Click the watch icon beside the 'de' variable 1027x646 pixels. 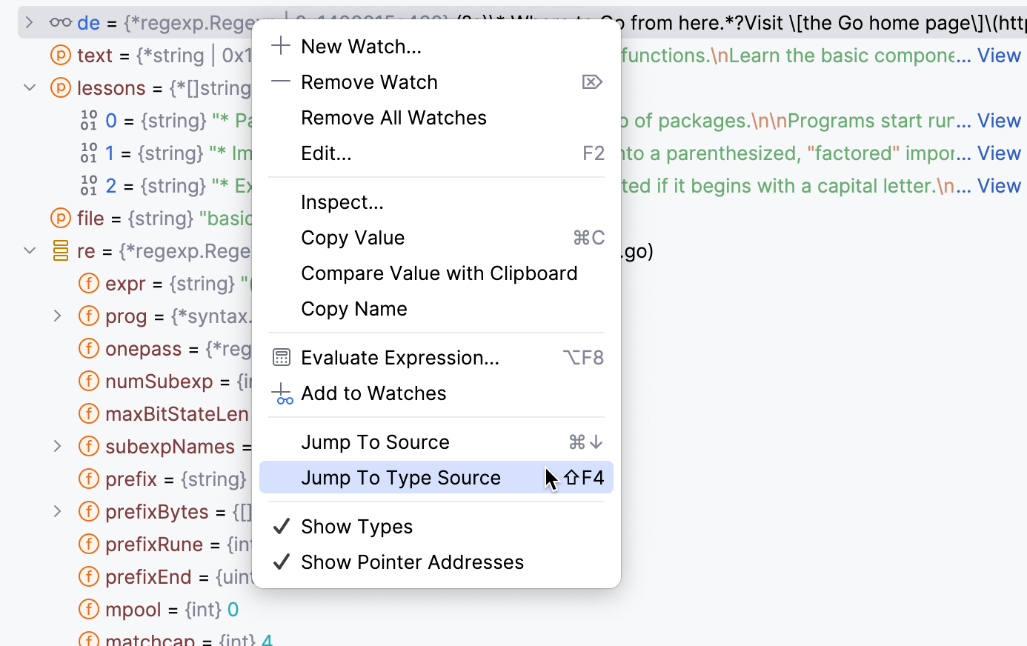click(x=59, y=22)
